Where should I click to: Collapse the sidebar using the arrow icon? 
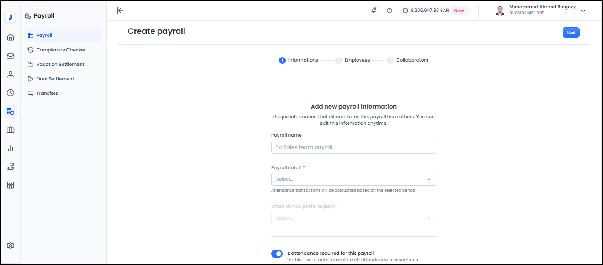point(120,11)
